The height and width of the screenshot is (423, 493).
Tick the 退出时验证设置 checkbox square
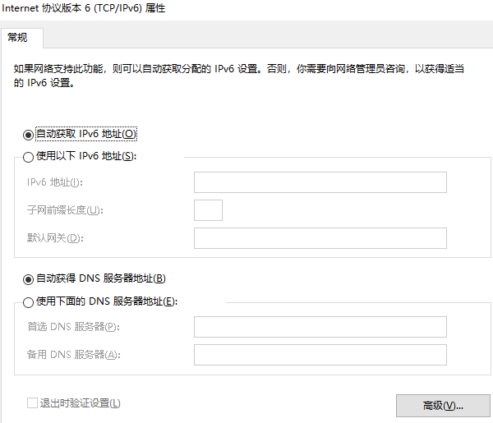32,403
